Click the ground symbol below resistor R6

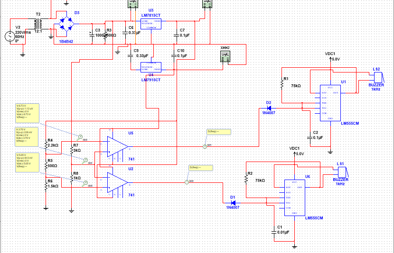tap(46, 208)
